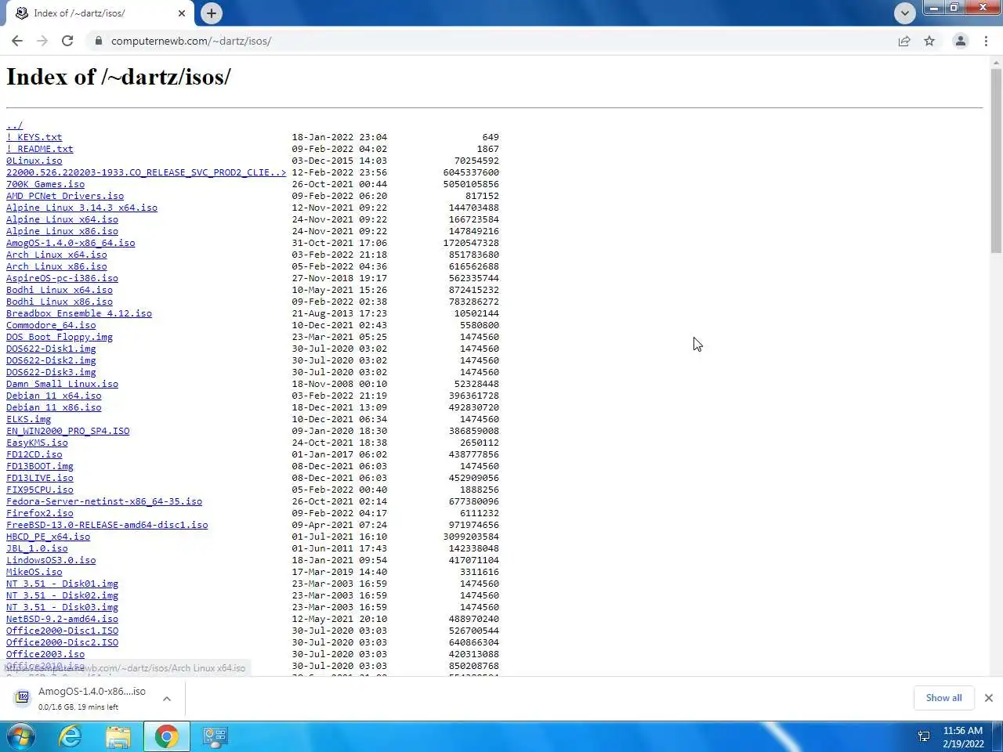The height and width of the screenshot is (752, 1003).
Task: Download Office2003.iso
Action: [x=45, y=654]
